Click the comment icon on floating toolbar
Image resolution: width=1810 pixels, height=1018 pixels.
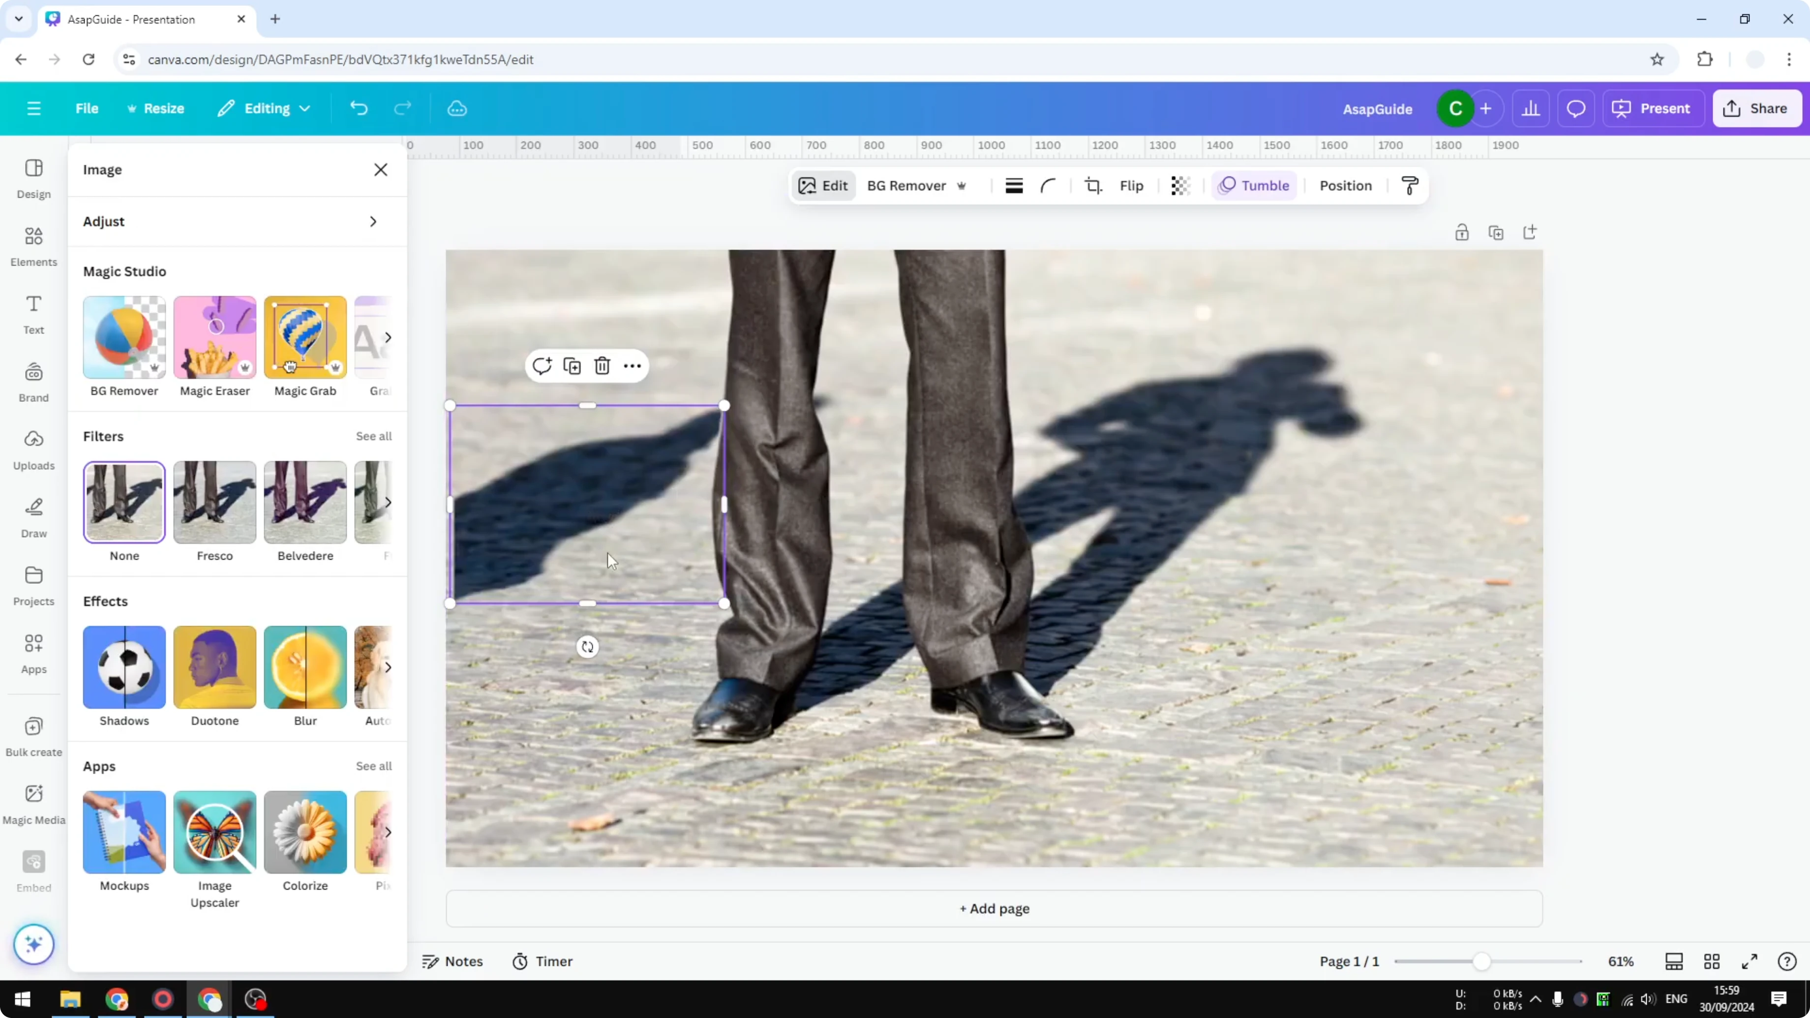click(x=542, y=366)
